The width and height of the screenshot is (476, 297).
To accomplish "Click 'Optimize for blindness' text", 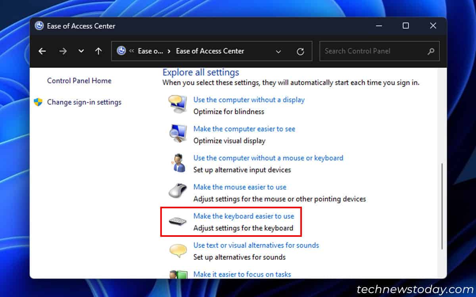I will coord(228,112).
